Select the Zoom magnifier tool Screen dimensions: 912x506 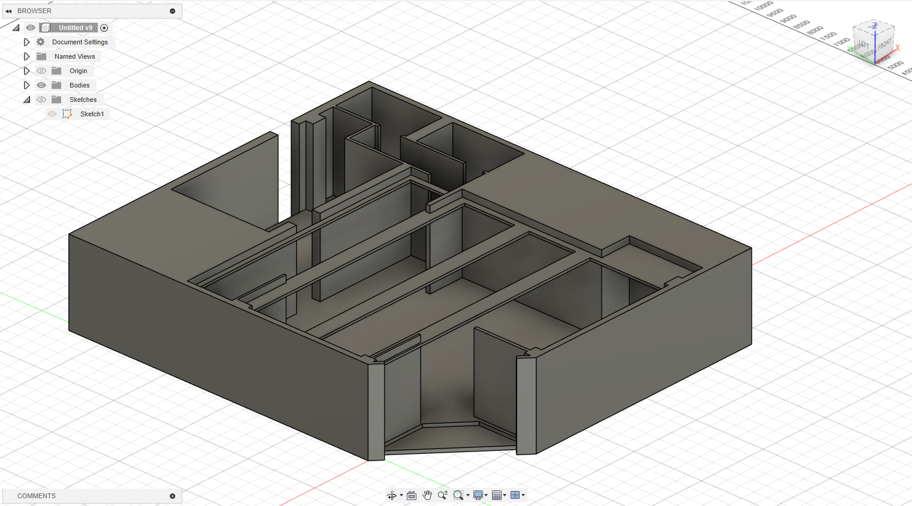coord(443,495)
